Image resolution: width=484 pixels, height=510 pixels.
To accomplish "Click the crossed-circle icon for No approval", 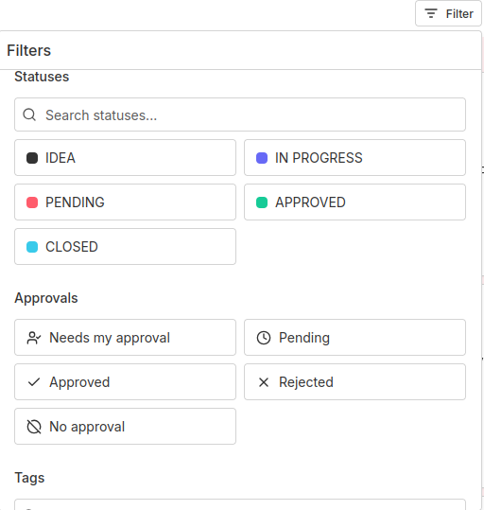I will tap(34, 427).
